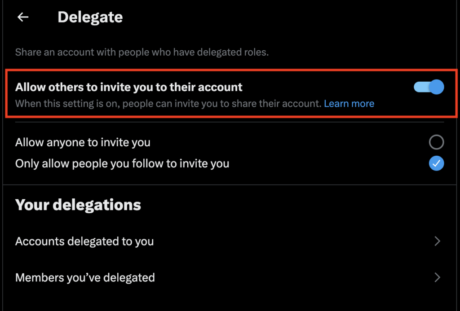This screenshot has height=311, width=460.
Task: Click the Delegate page title
Action: (x=90, y=17)
